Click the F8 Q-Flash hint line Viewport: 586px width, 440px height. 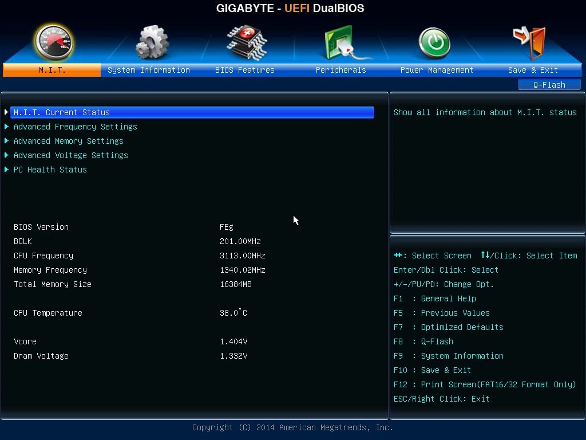(x=423, y=341)
